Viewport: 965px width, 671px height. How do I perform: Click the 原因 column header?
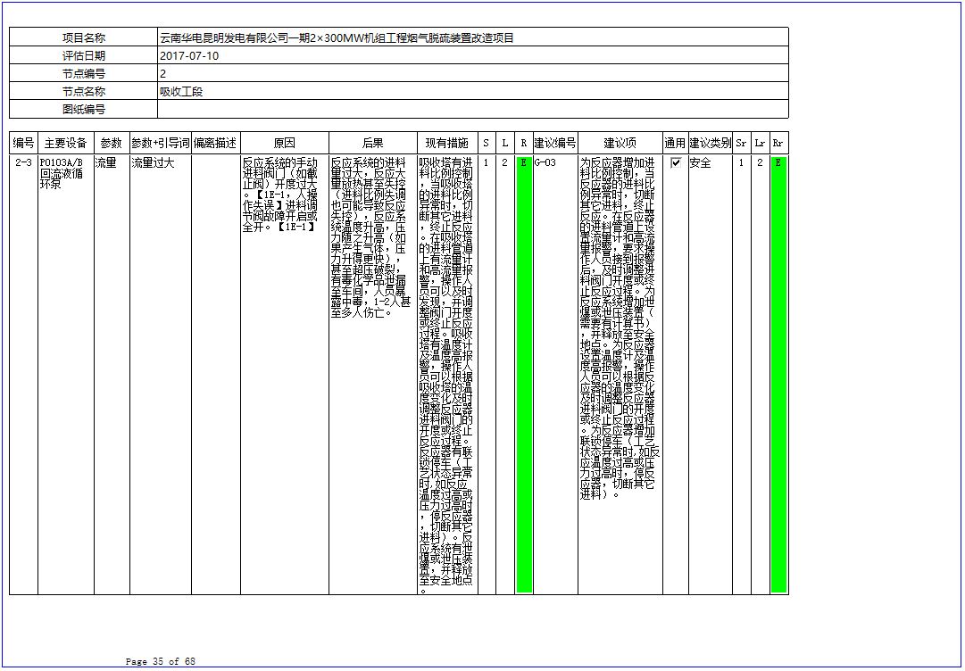[285, 143]
